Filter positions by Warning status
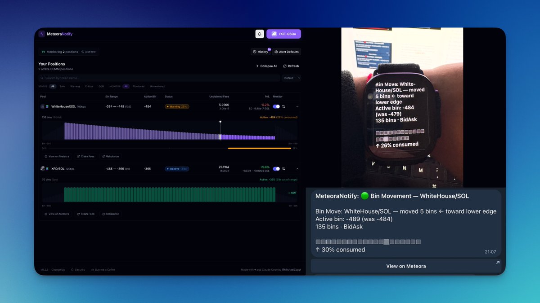 (x=75, y=86)
